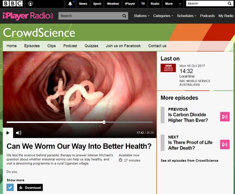Open the CrowdScience Podcast tab
The image size is (235, 194).
click(70, 46)
